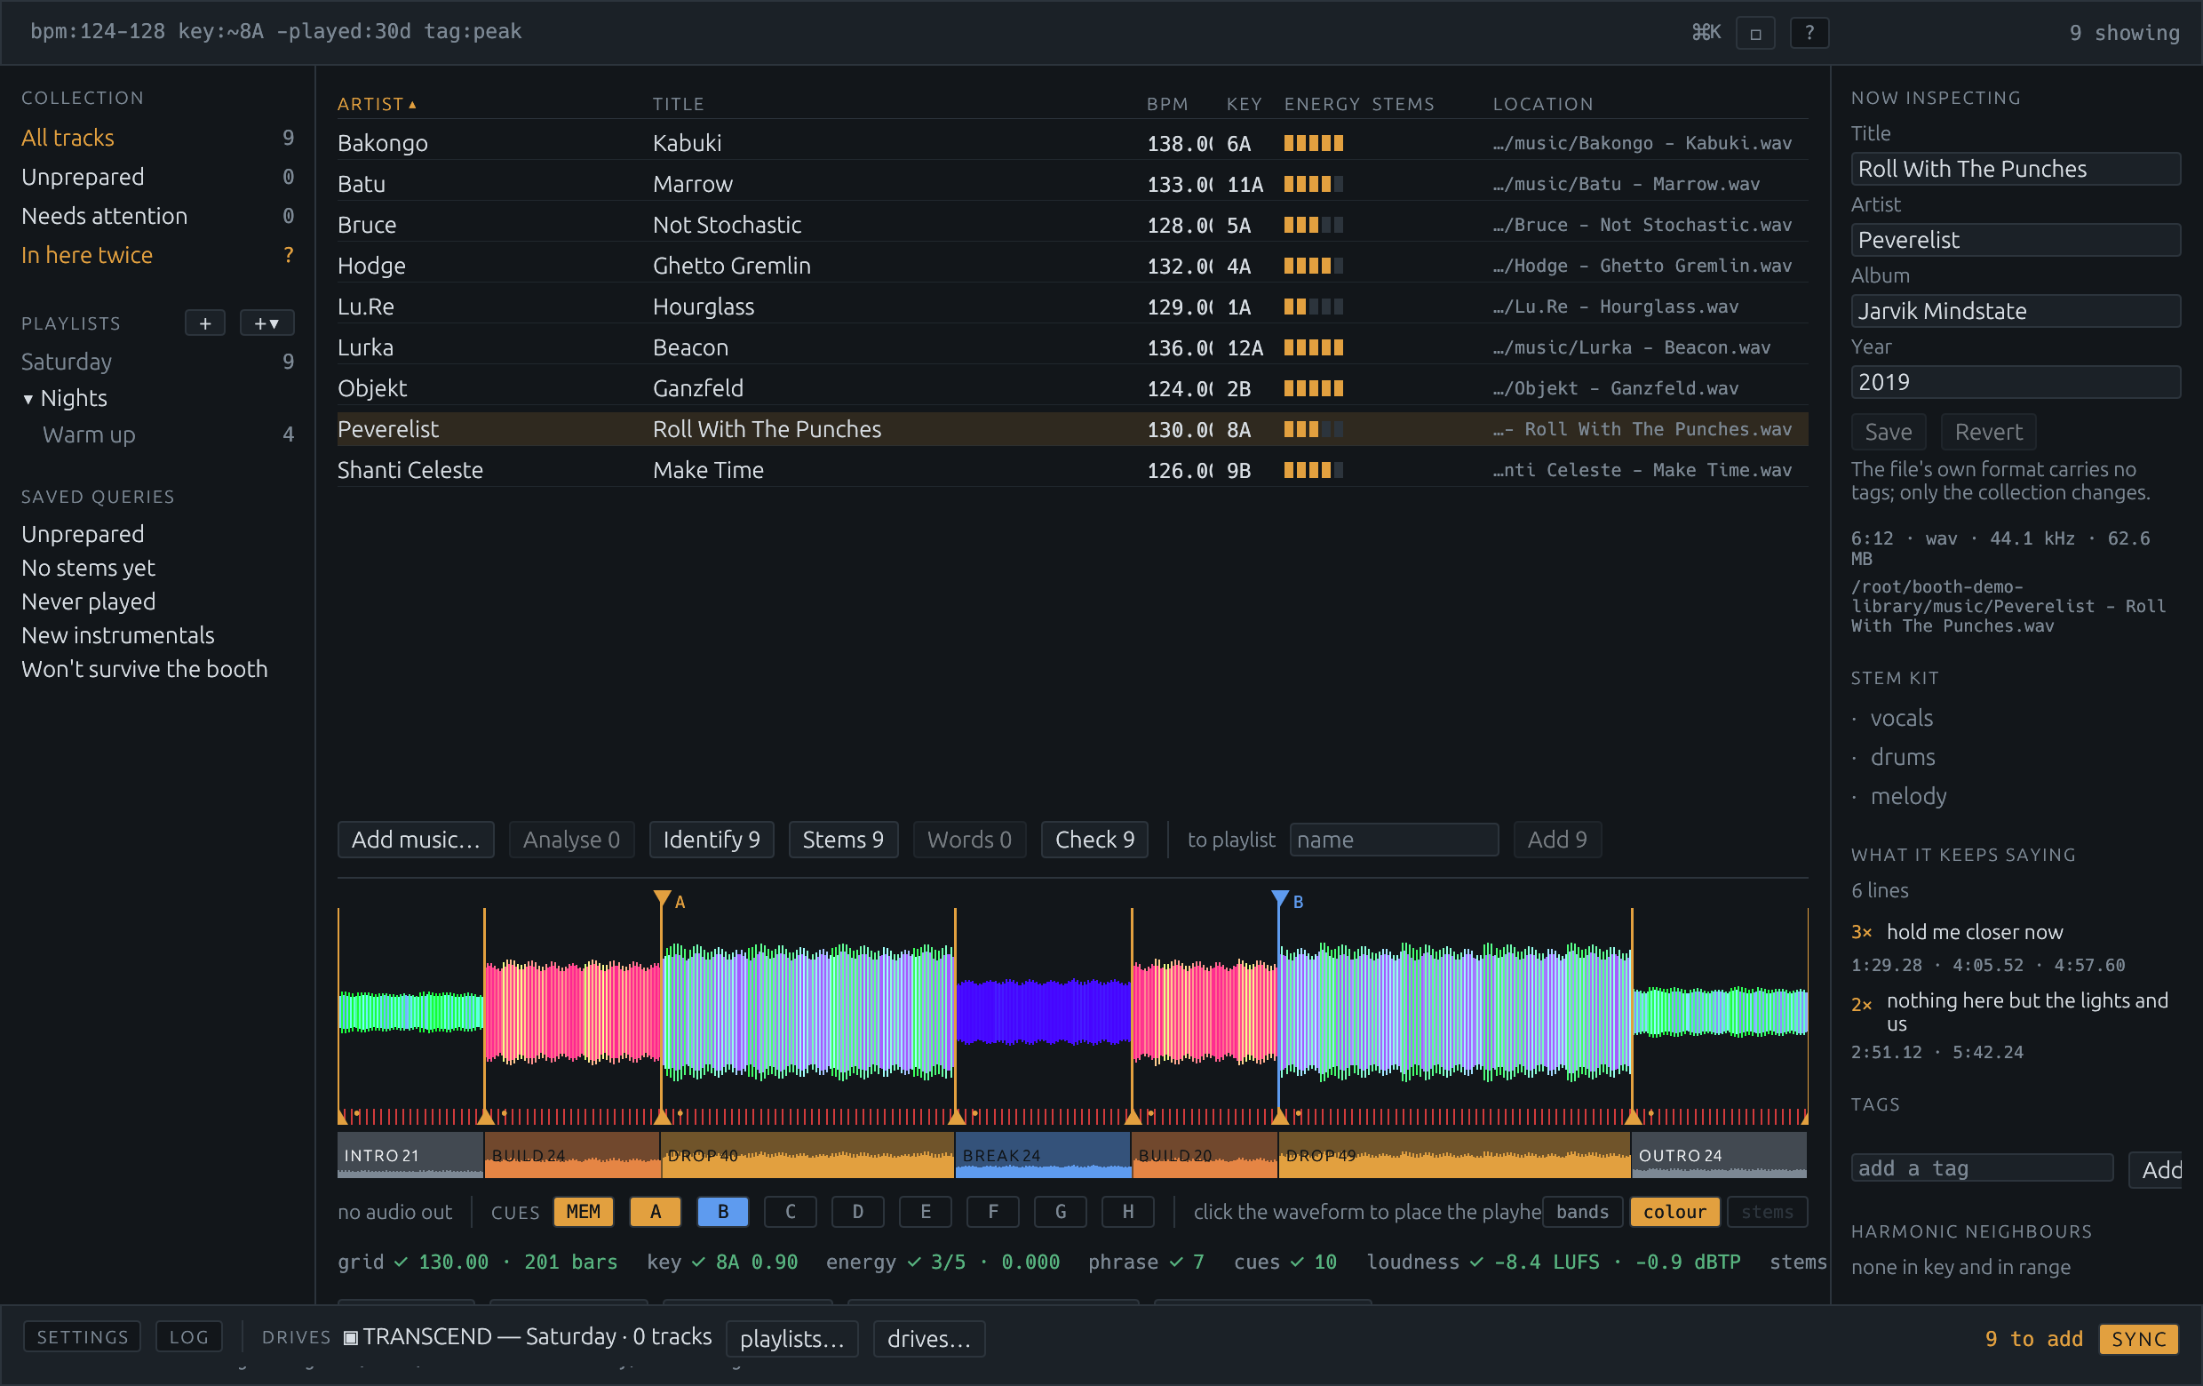The image size is (2203, 1386).
Task: Open the LOG panel
Action: (x=188, y=1336)
